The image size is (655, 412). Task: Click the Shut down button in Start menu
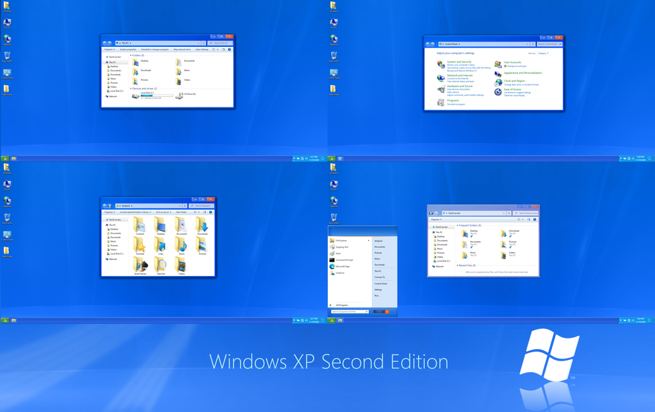379,312
